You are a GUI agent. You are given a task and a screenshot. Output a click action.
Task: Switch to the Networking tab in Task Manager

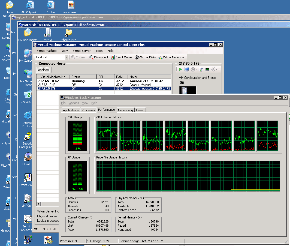(125, 110)
